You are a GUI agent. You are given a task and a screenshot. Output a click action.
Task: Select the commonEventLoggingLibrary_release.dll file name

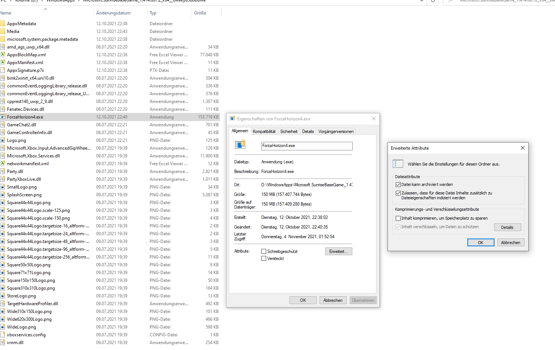[47, 86]
